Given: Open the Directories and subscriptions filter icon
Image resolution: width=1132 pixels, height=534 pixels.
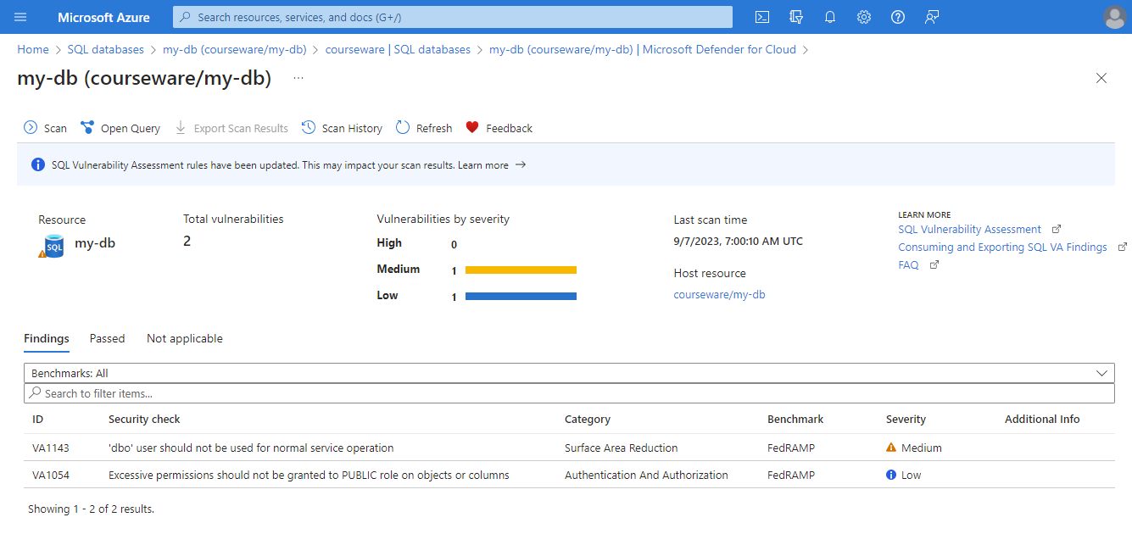Looking at the screenshot, I should (796, 17).
